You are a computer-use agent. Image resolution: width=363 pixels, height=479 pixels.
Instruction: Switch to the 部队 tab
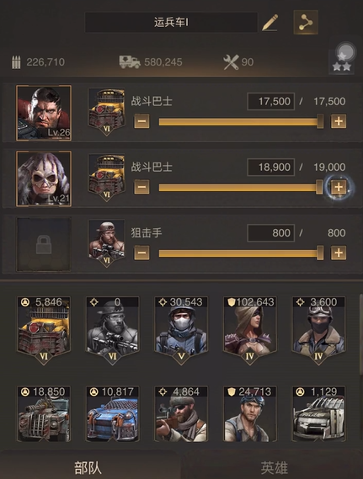coord(88,468)
